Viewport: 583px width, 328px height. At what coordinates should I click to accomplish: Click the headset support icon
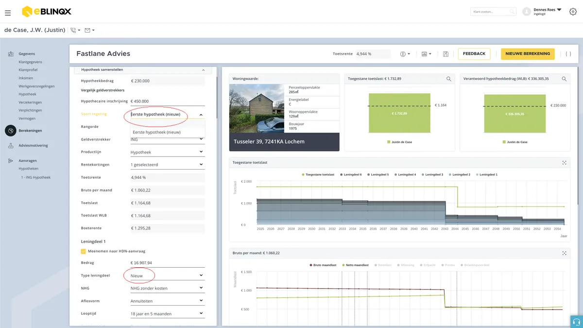(x=577, y=322)
